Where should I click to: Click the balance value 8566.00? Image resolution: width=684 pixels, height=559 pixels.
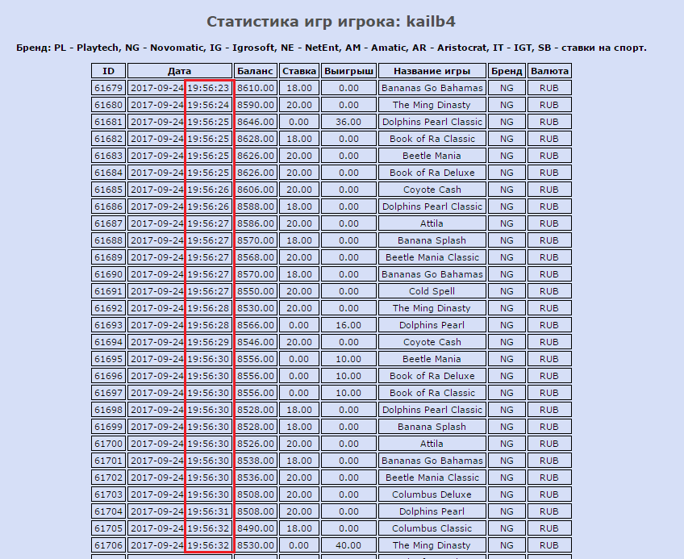(256, 325)
